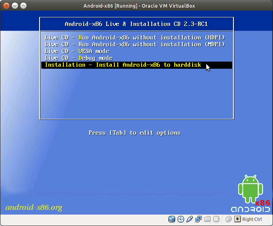Maximize the VirtualBox window
The image size is (273, 226).
pos(23,6)
